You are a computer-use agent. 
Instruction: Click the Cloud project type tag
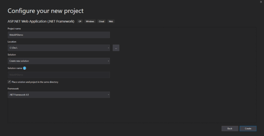click(101, 21)
